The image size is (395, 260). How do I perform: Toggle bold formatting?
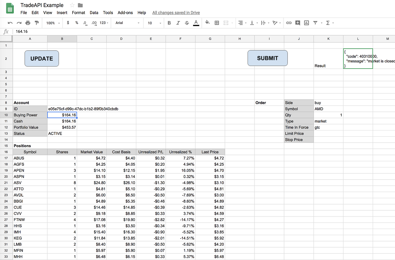169,23
